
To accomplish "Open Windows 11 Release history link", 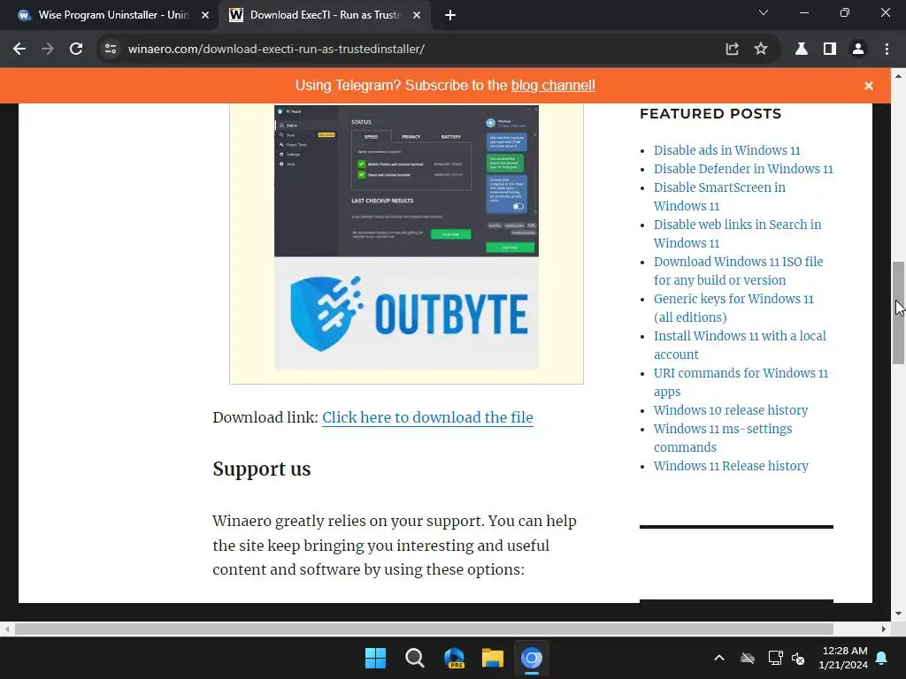I will pyautogui.click(x=730, y=466).
